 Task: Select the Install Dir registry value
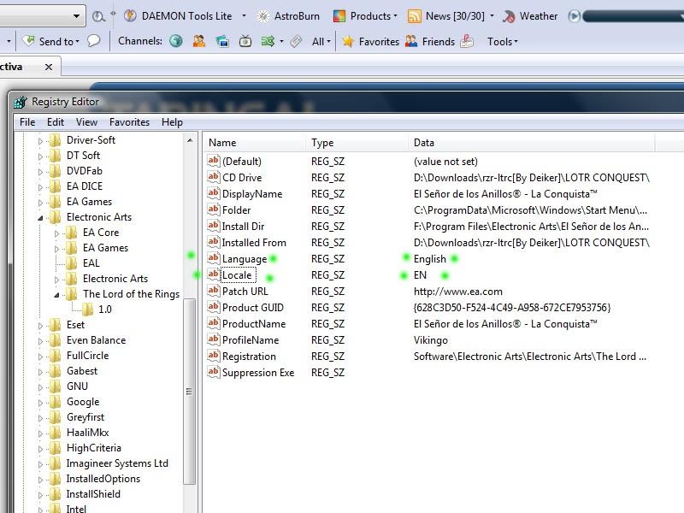point(243,227)
